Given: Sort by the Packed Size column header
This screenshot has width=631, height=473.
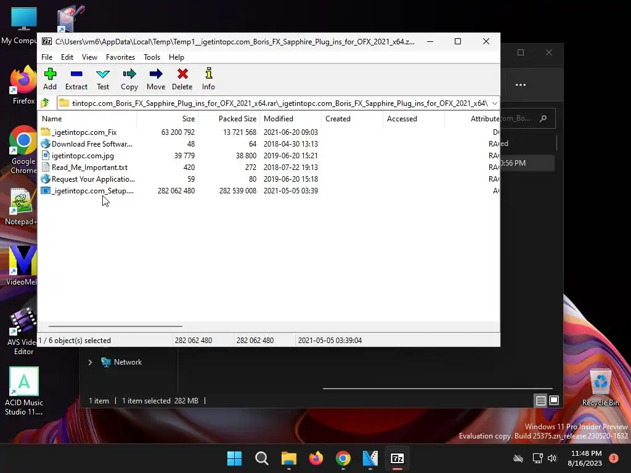Looking at the screenshot, I should (229, 119).
